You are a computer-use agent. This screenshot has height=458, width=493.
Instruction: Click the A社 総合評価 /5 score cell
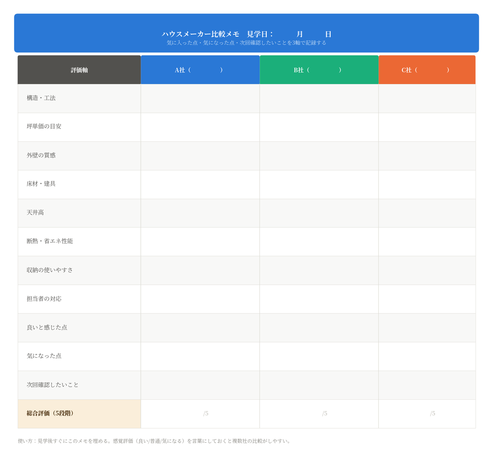coord(200,414)
